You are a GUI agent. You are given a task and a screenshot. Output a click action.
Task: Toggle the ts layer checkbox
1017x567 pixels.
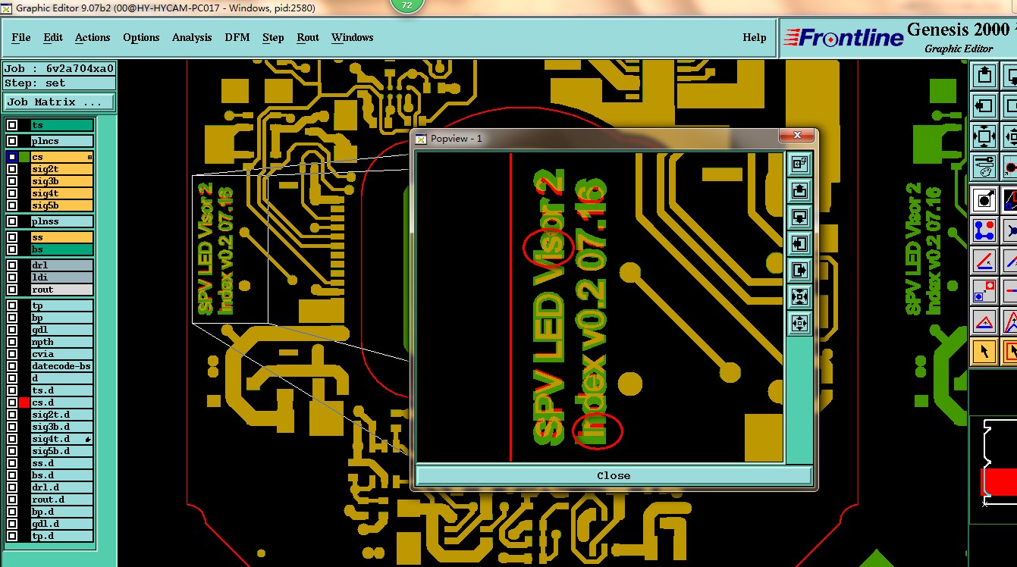12,125
